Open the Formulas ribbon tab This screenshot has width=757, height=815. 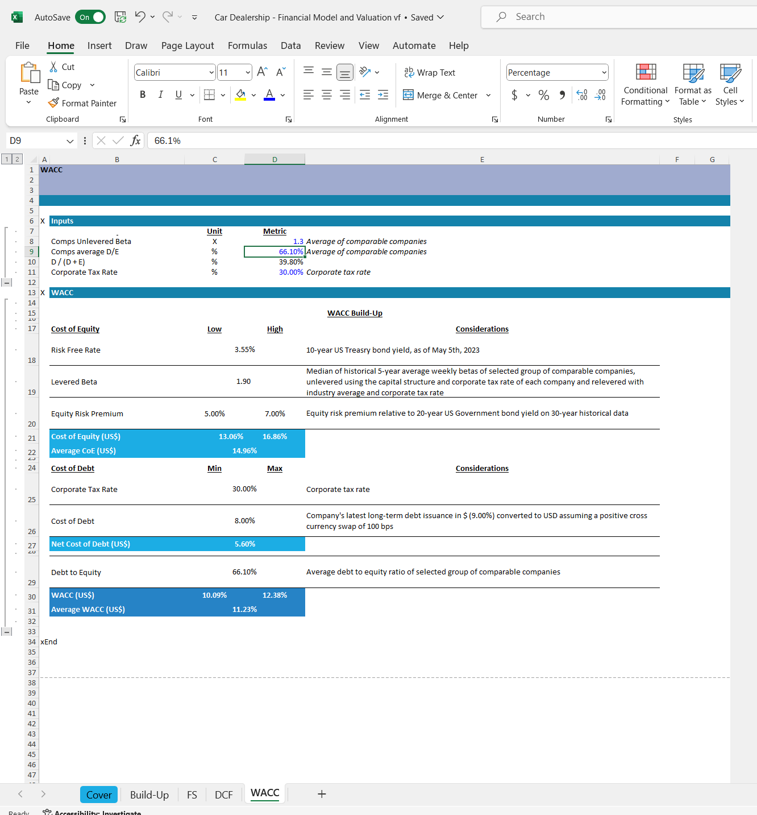tap(247, 45)
